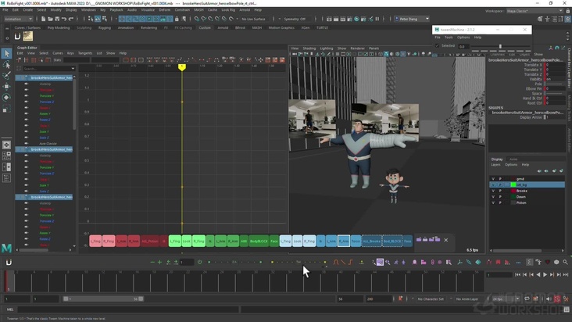Viewport: 572px width, 322px height.
Task: Open the Animation menu set dropdown
Action: tap(17, 19)
